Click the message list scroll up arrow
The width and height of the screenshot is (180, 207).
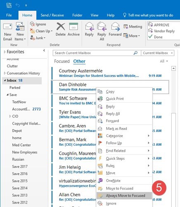tap(173, 68)
